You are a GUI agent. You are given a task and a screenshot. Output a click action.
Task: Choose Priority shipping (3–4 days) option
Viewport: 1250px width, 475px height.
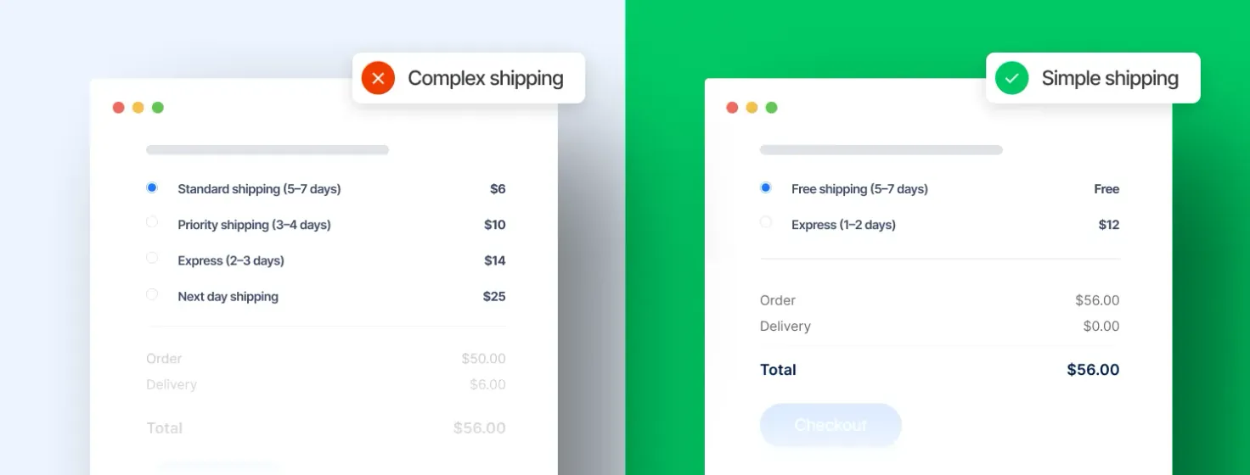point(152,222)
